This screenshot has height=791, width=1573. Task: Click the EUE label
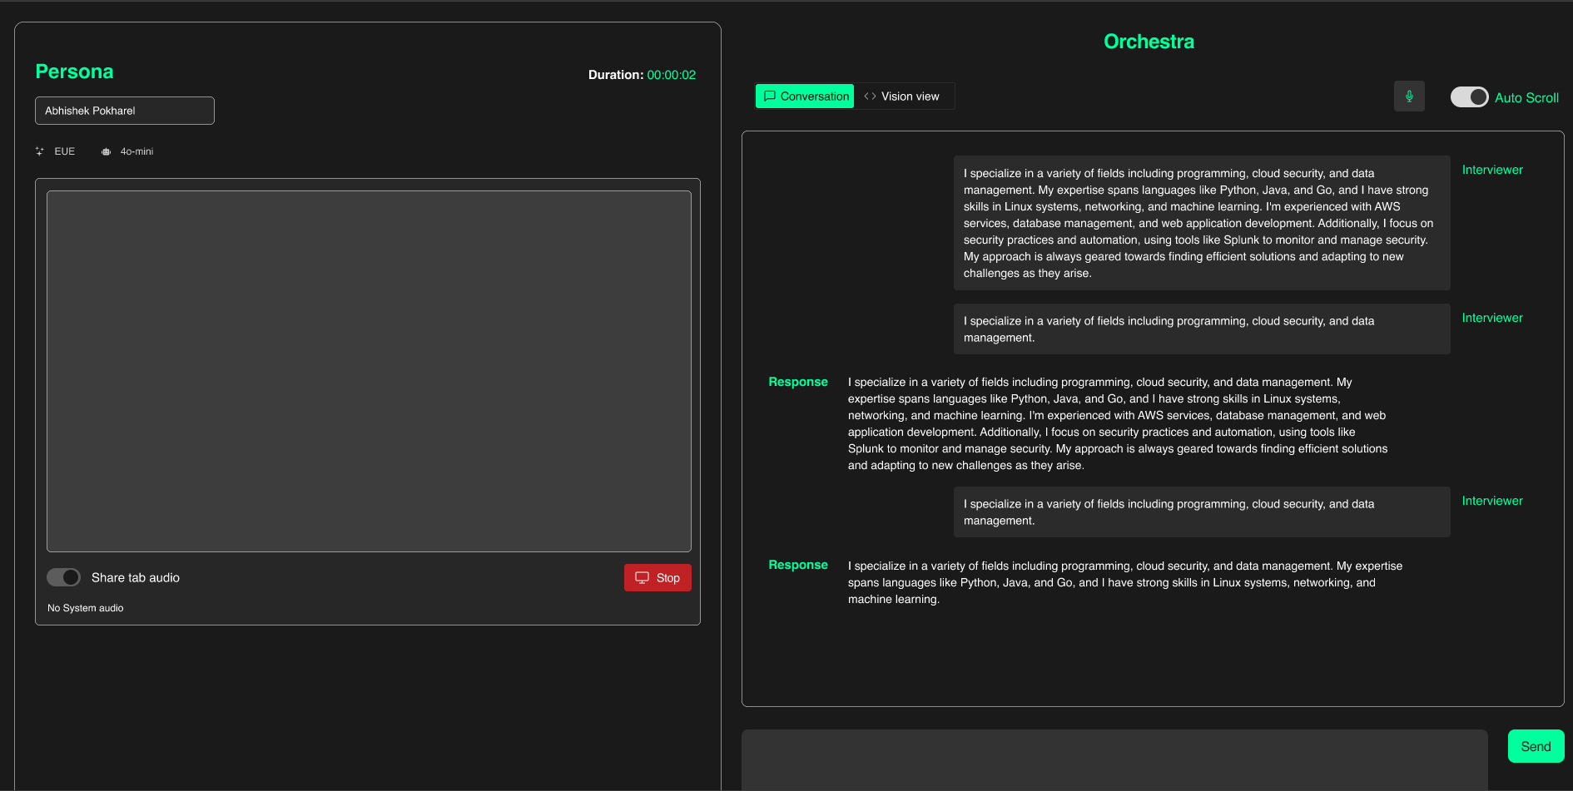pyautogui.click(x=65, y=151)
